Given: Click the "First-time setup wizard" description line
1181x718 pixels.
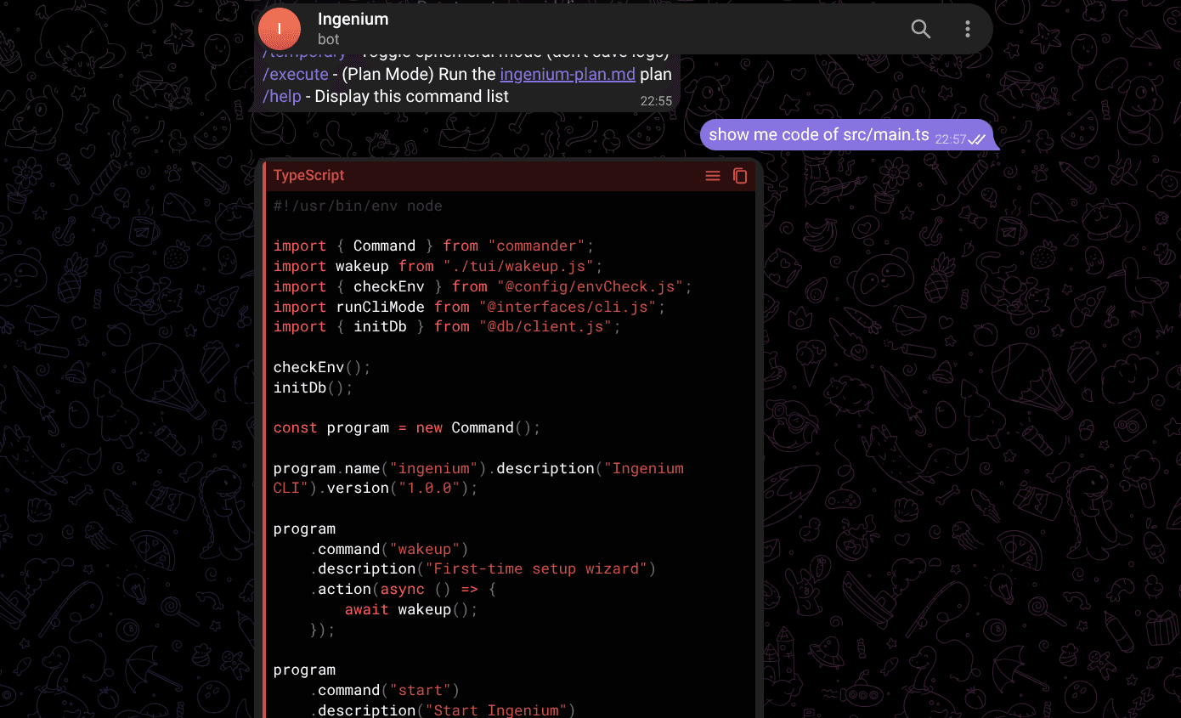Looking at the screenshot, I should 483,568.
